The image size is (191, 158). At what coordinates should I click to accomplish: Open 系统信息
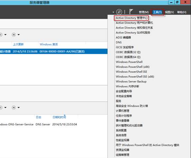click(x=121, y=135)
